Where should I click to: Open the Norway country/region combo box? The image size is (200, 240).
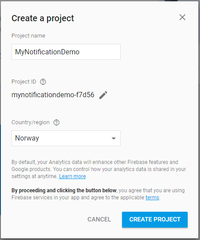coord(66,138)
